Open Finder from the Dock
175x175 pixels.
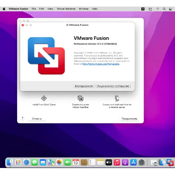tap(10, 162)
